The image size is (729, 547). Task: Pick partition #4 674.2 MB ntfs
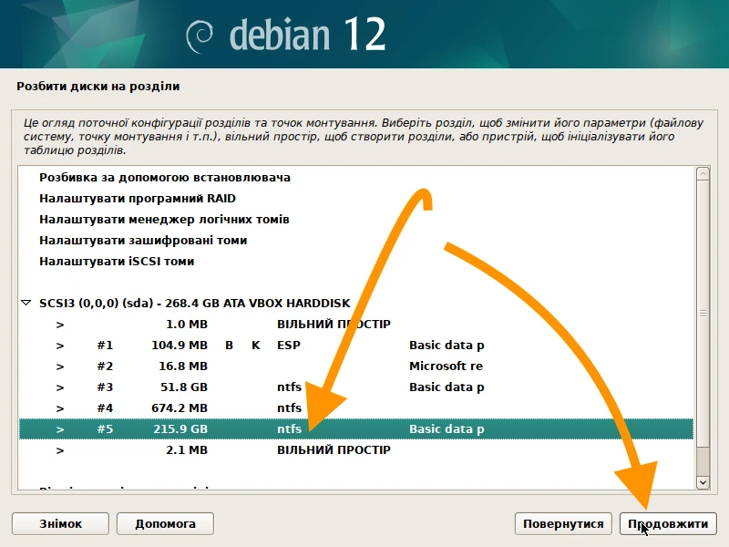point(356,408)
